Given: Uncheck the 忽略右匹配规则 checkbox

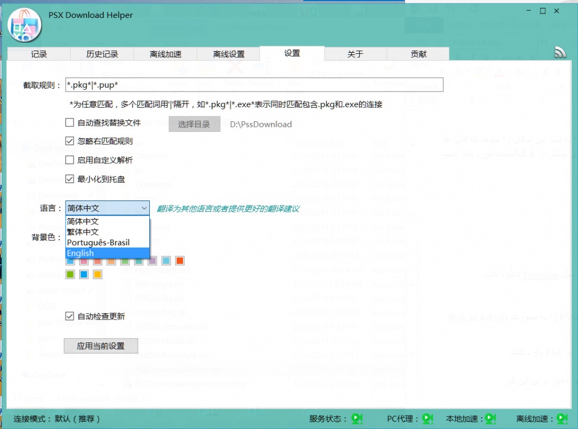Looking at the screenshot, I should 70,141.
